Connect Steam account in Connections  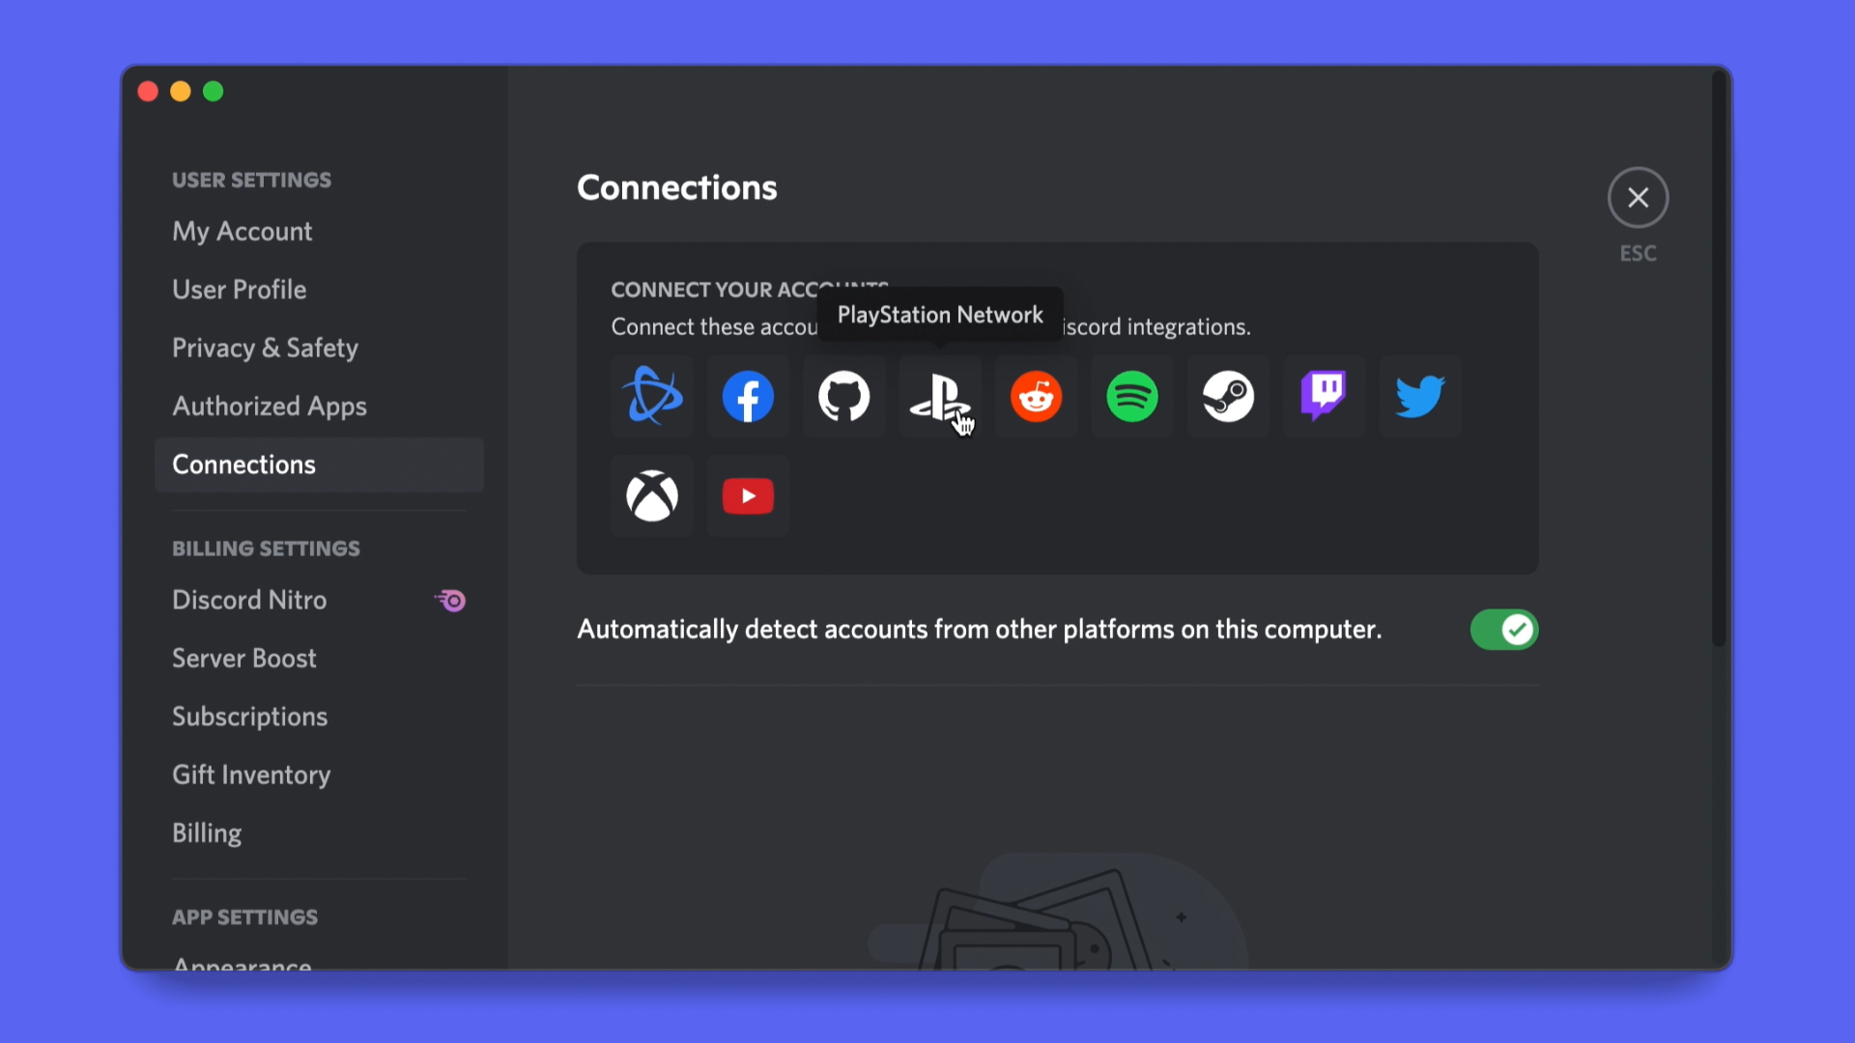point(1227,397)
